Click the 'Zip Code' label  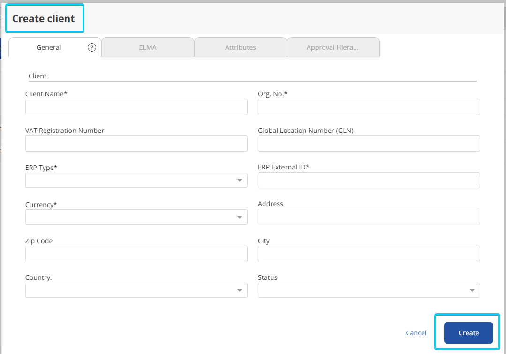39,241
